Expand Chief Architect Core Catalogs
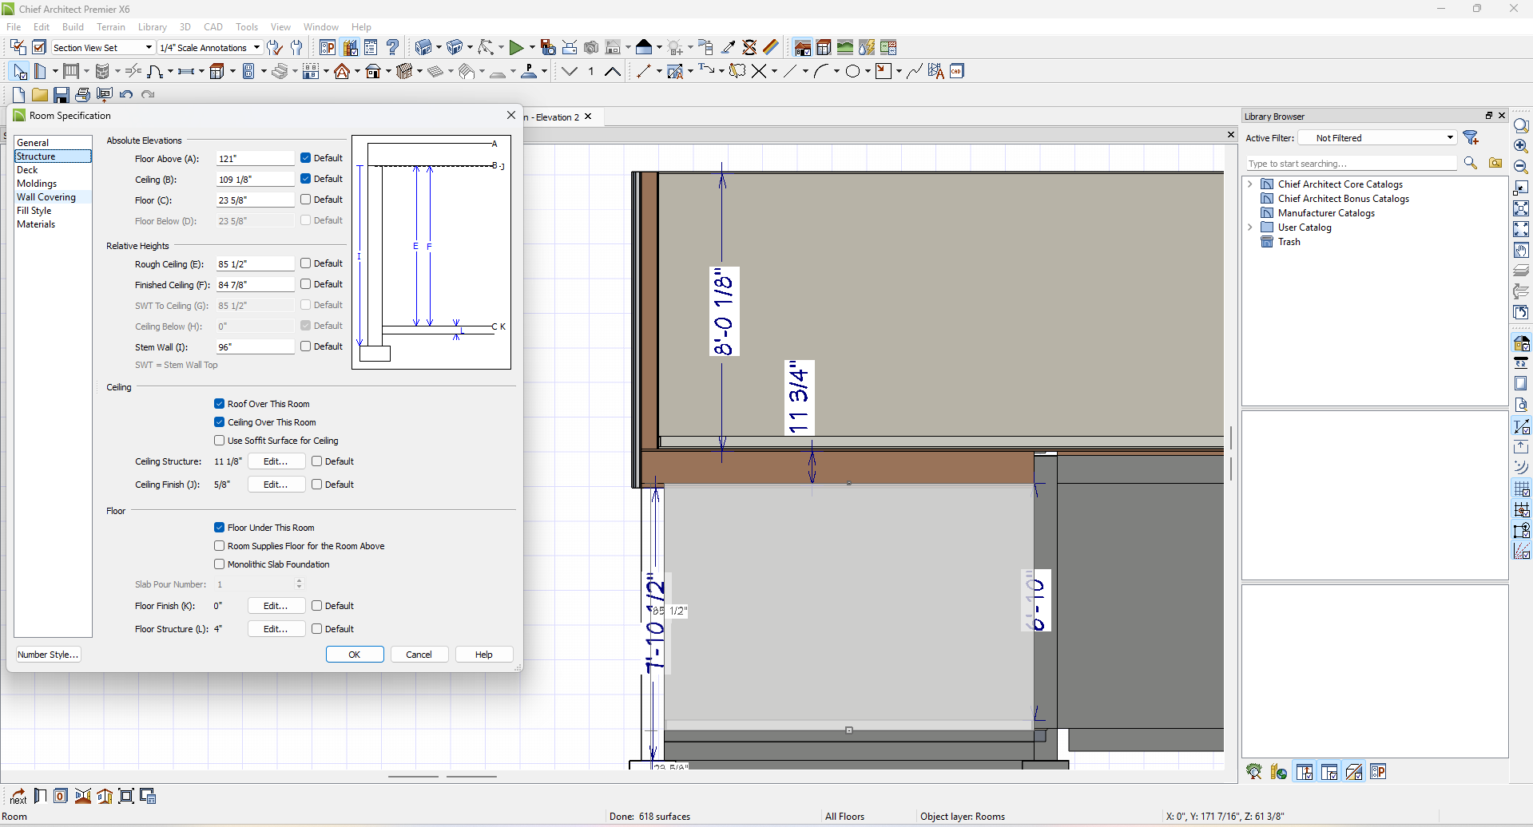Screen dimensions: 1533x827 pyautogui.click(x=1250, y=184)
